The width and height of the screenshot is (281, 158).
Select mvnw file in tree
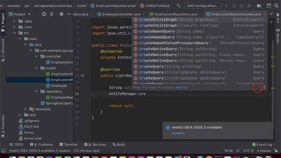pos(26,133)
